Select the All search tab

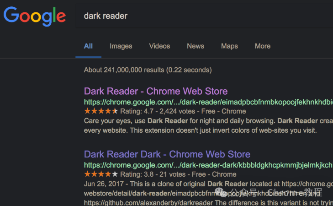(x=88, y=46)
